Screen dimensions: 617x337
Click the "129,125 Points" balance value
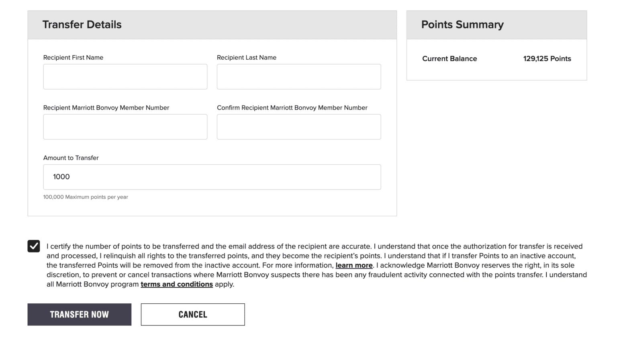[547, 59]
